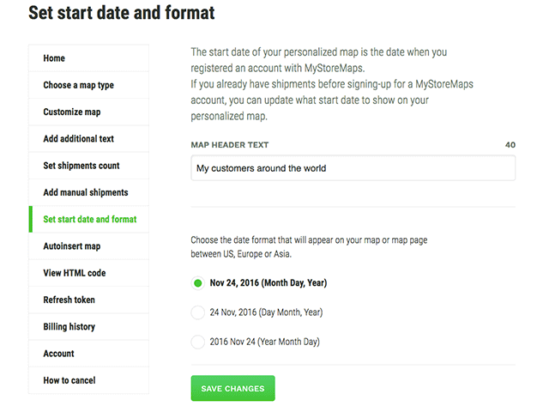The image size is (549, 412).
Task: Open the Customize map section
Action: (x=72, y=112)
